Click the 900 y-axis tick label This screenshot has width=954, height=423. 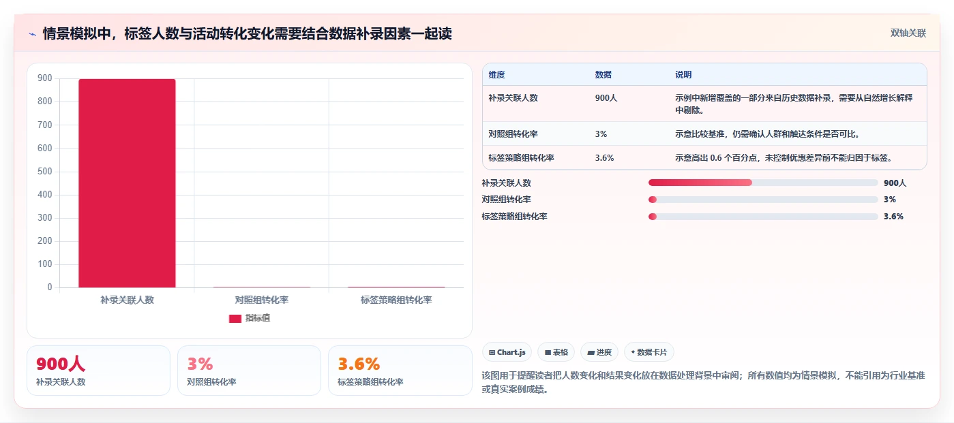[x=45, y=78]
